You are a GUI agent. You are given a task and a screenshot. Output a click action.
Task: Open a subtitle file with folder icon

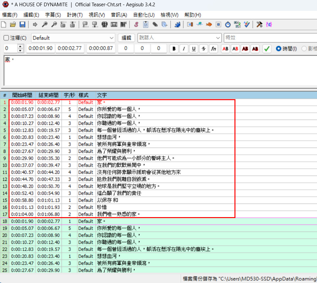13,24
